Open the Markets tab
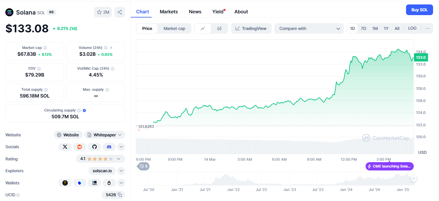 (x=169, y=12)
